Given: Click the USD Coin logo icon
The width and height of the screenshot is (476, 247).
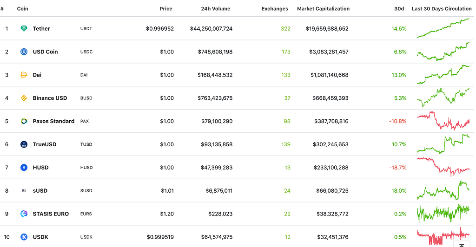Looking at the screenshot, I should tap(24, 52).
